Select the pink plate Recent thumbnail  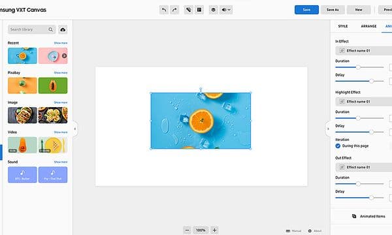pyautogui.click(x=53, y=55)
